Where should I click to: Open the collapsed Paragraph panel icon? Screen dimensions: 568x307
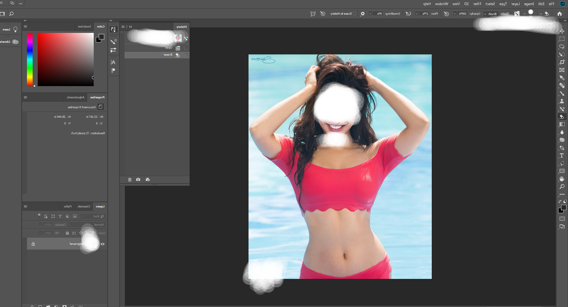pos(113,71)
